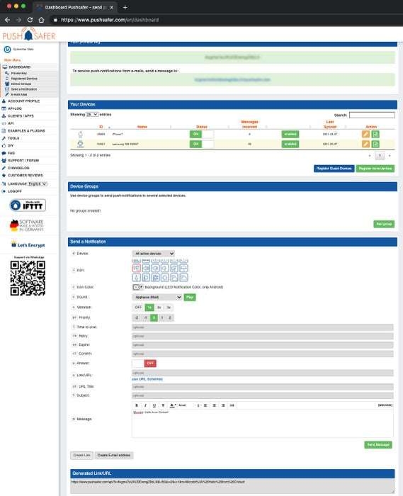Image resolution: width=403 pixels, height=496 pixels.
Task: Click the Underline button in message editor
Action: point(154,405)
